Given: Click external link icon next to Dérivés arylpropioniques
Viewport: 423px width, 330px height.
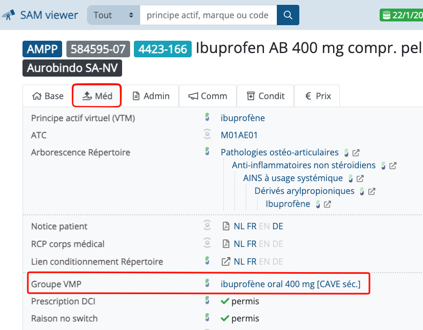Looking at the screenshot, I should coord(372,191).
